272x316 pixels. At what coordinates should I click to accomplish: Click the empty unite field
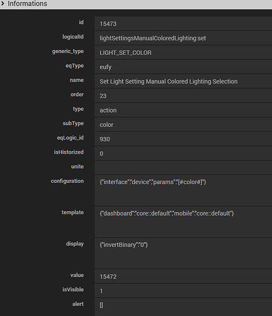tap(183, 168)
